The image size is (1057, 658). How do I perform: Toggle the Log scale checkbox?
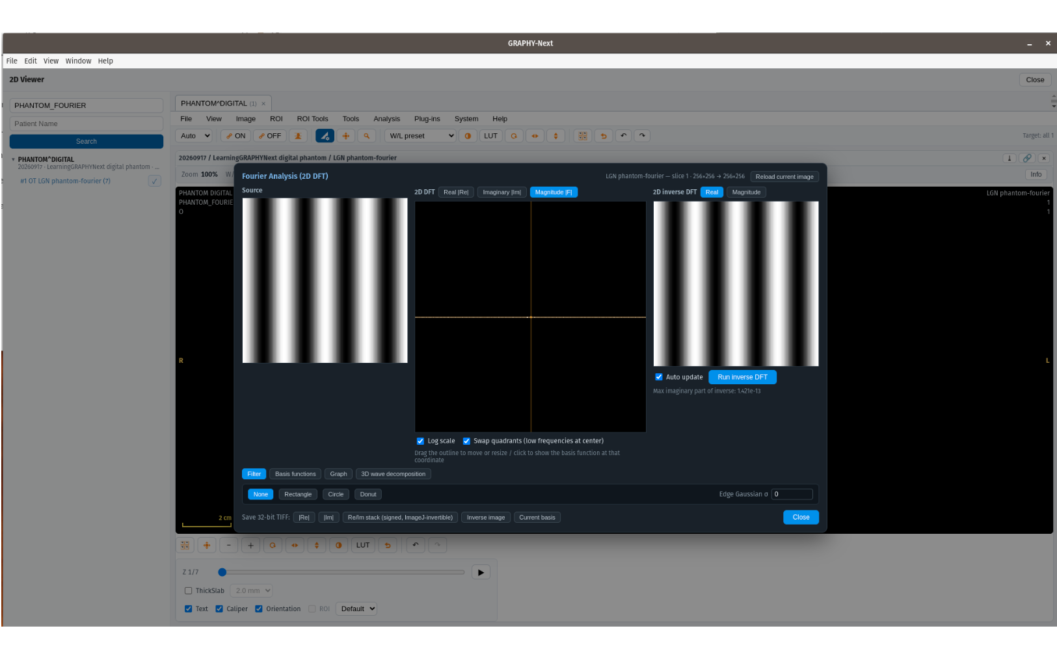(420, 441)
